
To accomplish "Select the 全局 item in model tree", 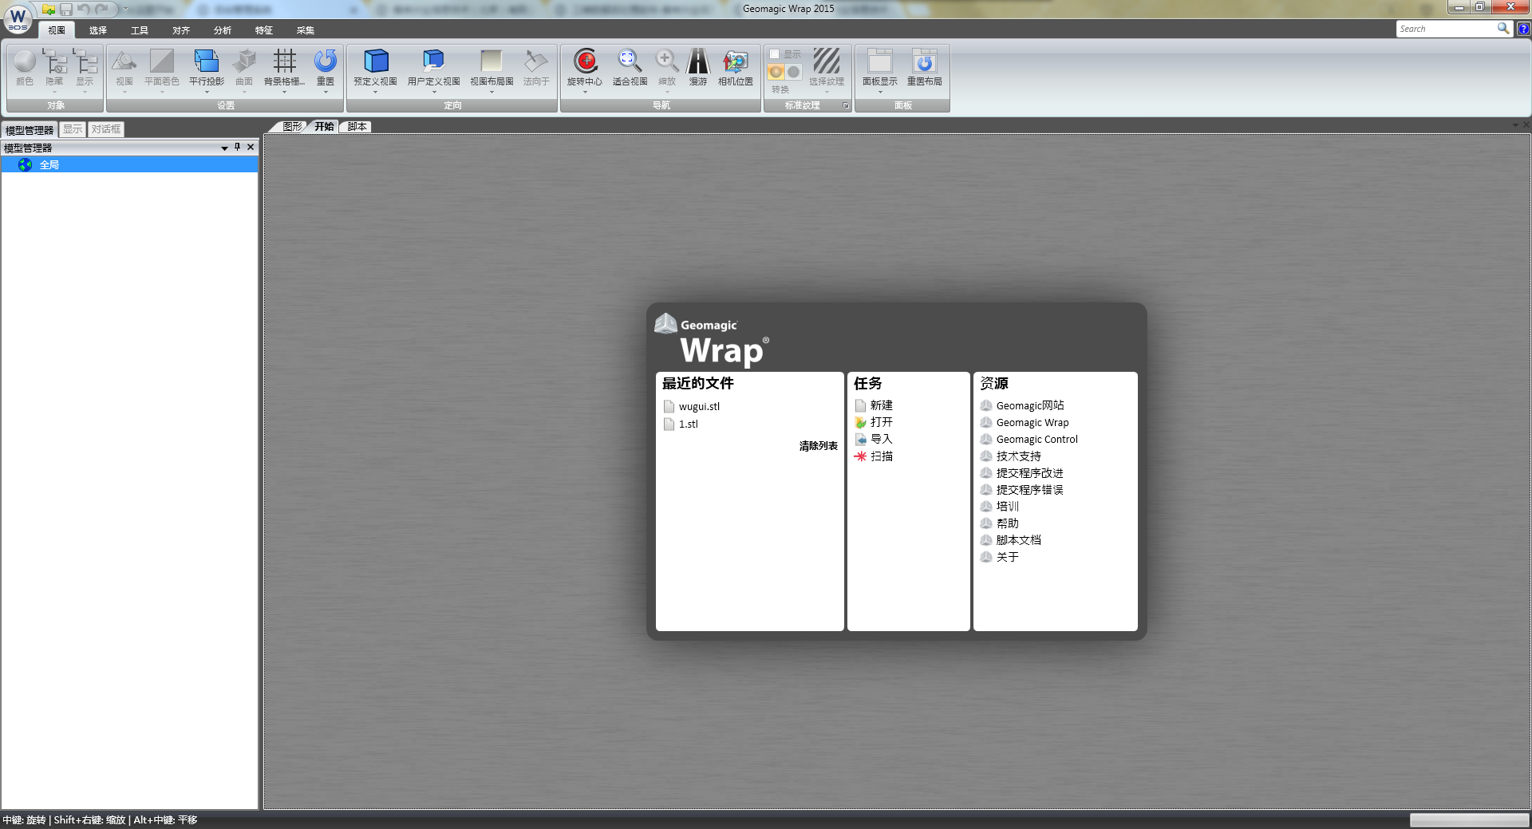I will tap(49, 165).
